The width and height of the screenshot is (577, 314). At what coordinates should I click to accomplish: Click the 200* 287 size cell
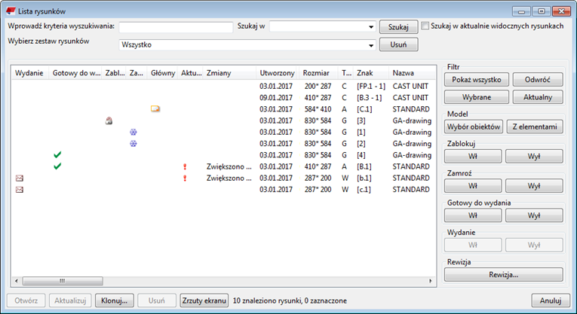(318, 86)
